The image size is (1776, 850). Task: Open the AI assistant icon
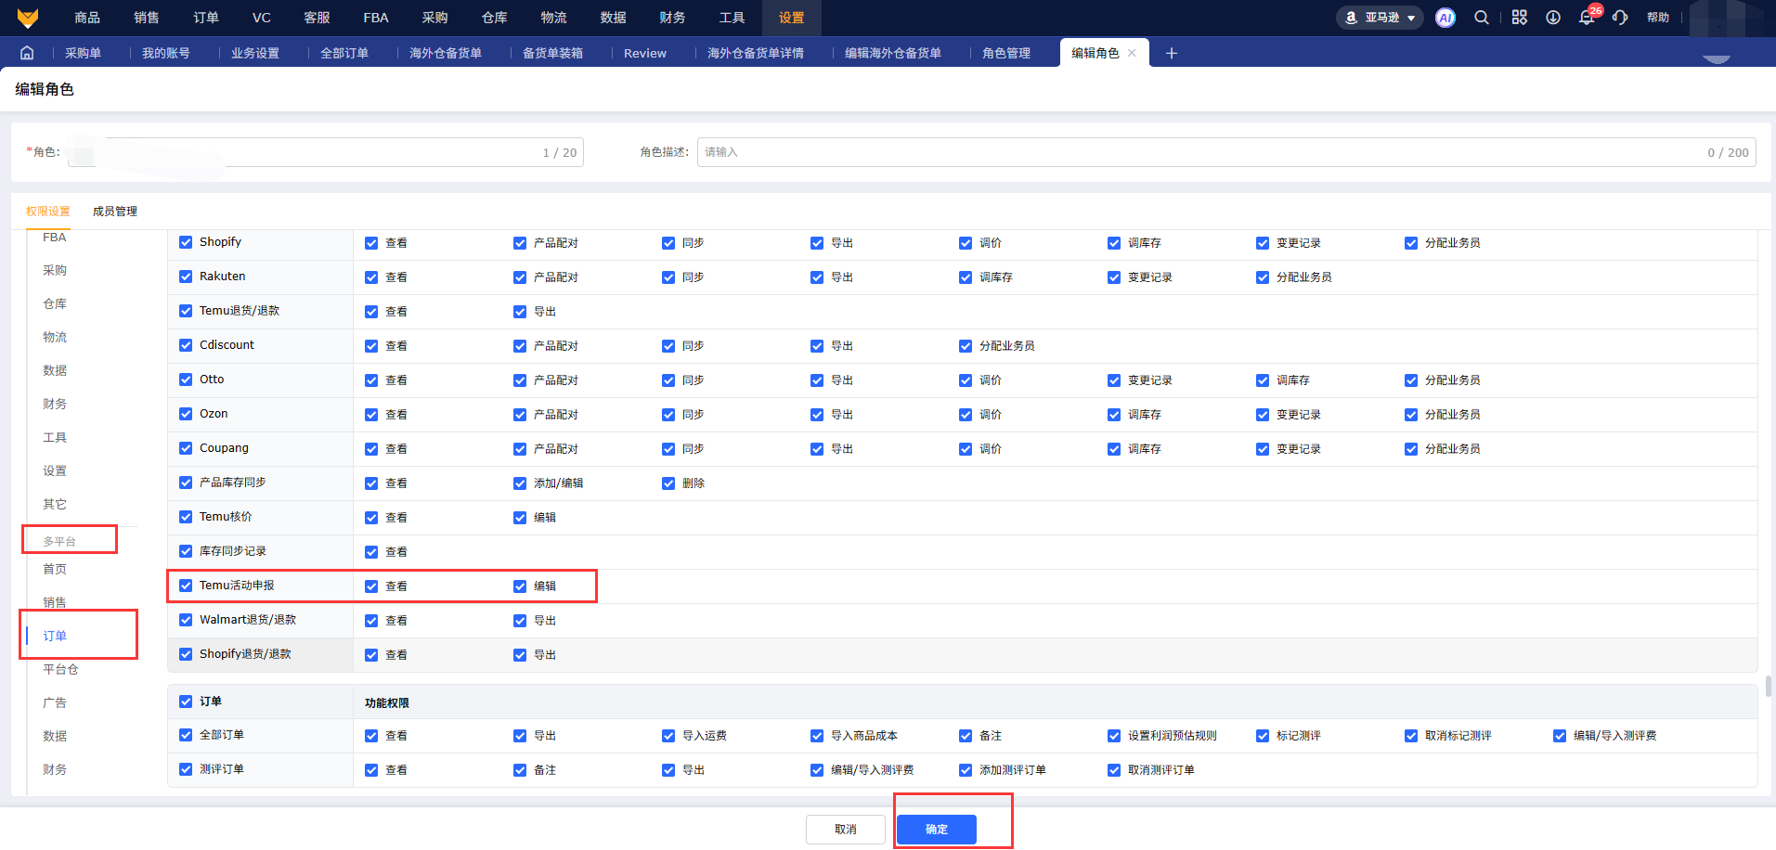[x=1445, y=18]
